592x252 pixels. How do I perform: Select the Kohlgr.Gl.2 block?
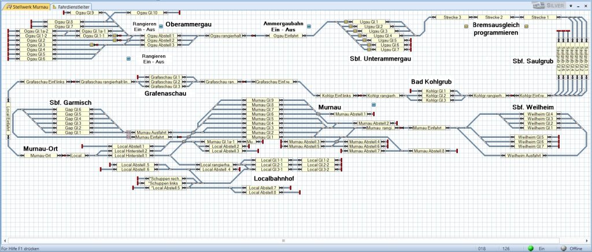(x=436, y=96)
